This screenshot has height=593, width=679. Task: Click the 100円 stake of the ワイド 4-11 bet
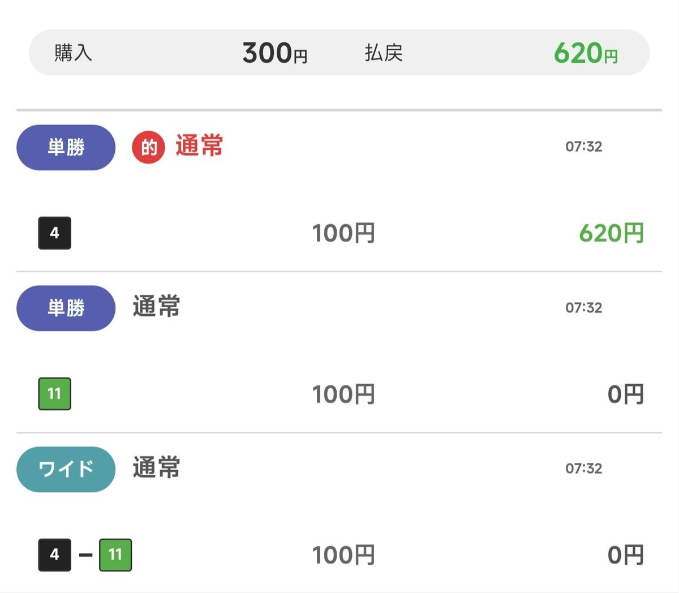[x=343, y=555]
